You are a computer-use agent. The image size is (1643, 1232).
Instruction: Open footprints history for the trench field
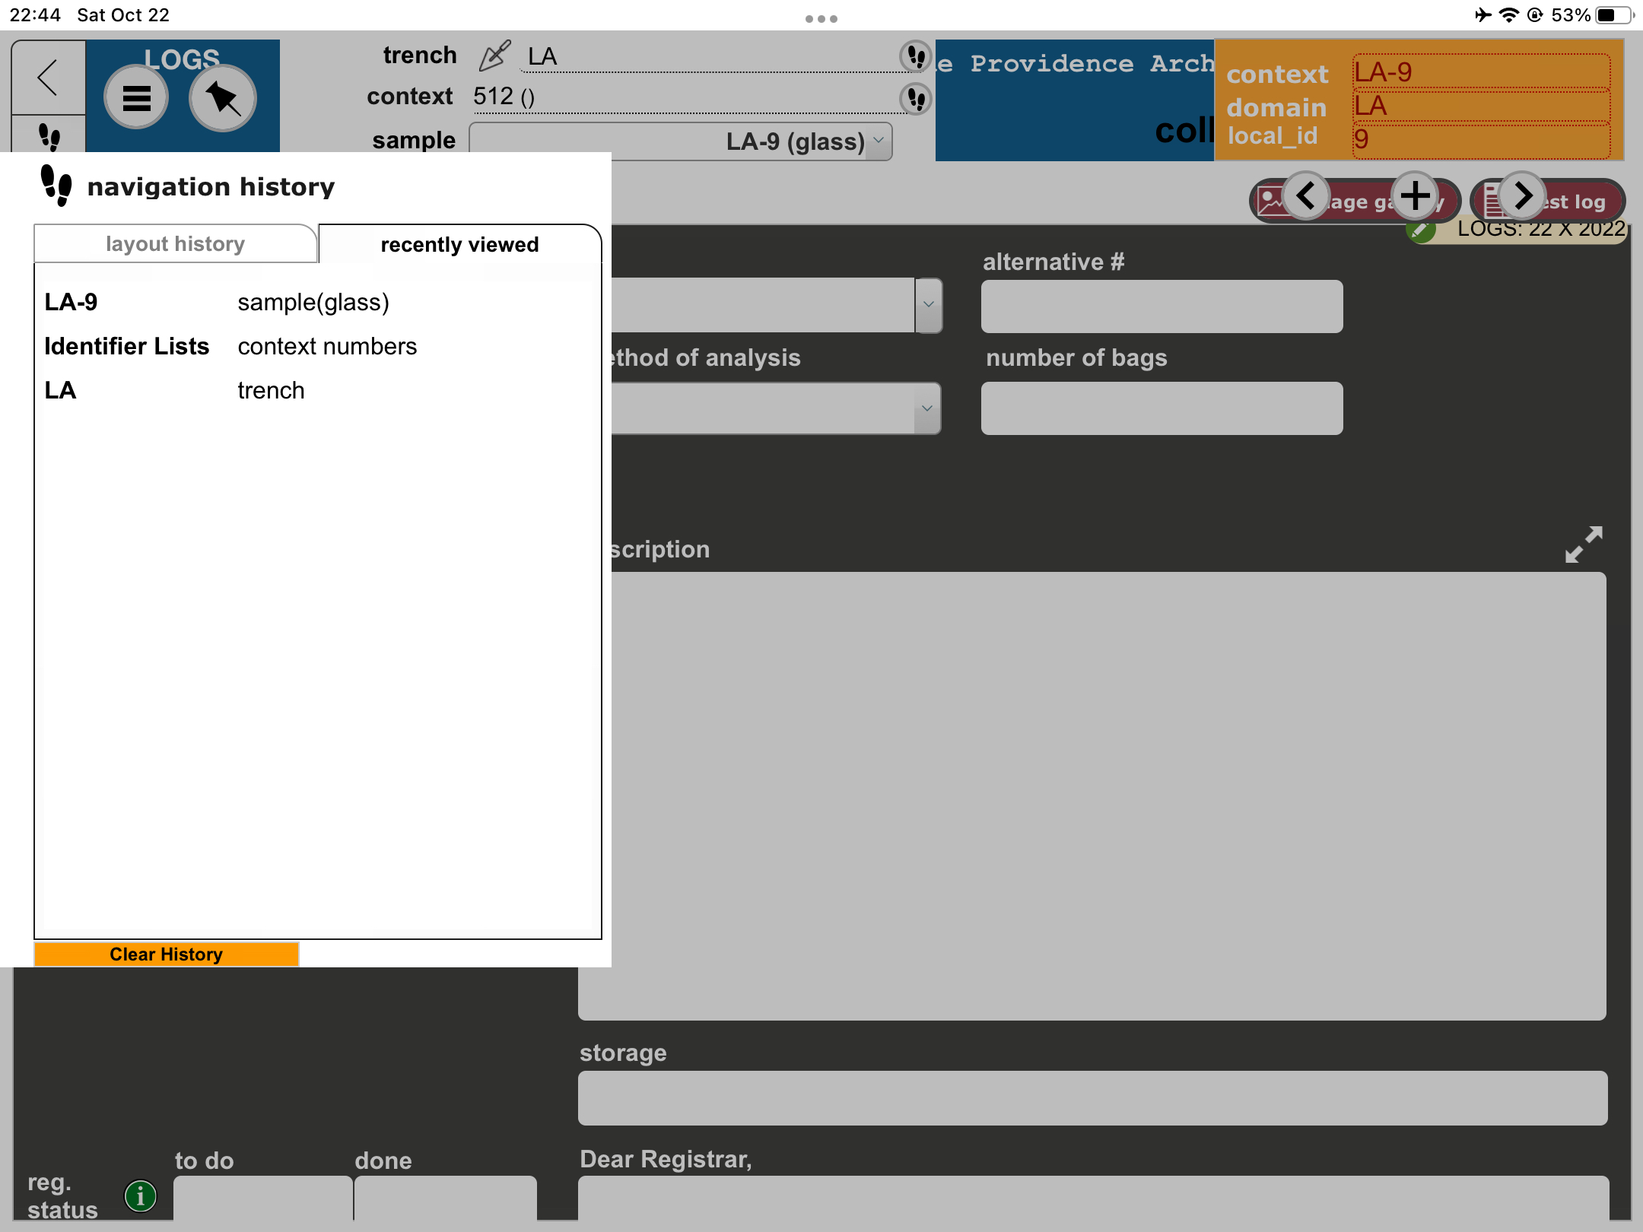pyautogui.click(x=916, y=56)
